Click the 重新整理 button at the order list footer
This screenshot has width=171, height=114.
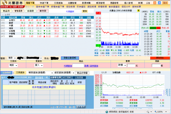coord(81,107)
